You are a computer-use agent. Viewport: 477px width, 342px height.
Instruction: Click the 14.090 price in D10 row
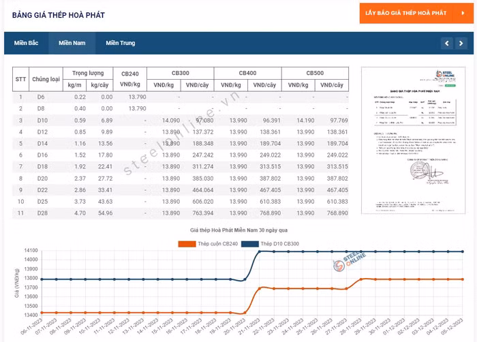pyautogui.click(x=170, y=121)
